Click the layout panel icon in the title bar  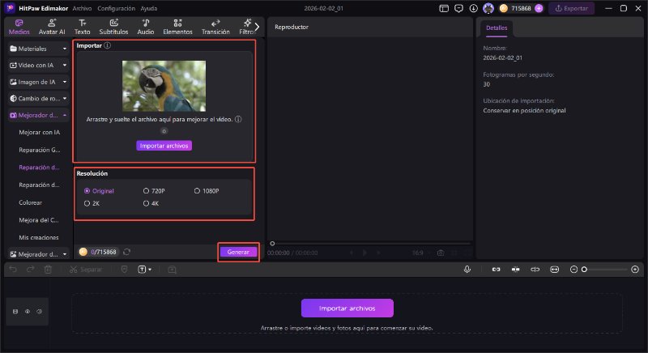pos(444,8)
